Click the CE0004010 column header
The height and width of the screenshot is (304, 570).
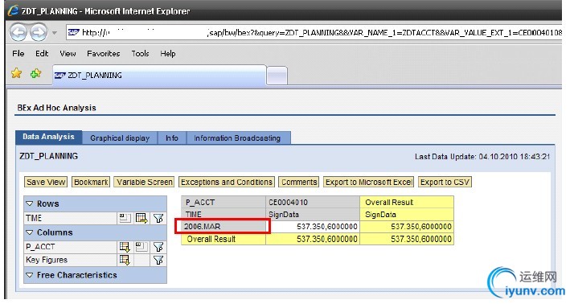point(313,202)
